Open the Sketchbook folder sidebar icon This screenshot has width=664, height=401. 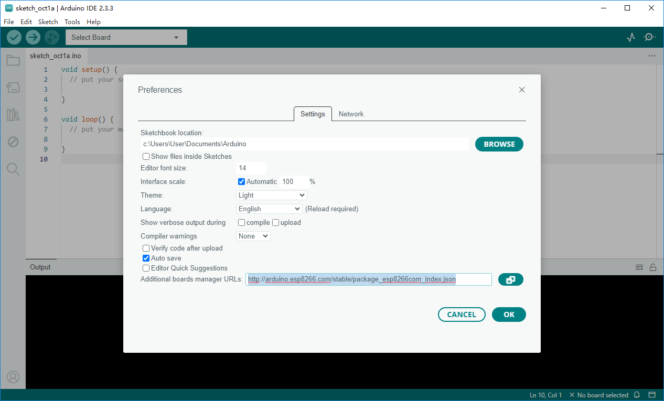tap(13, 60)
